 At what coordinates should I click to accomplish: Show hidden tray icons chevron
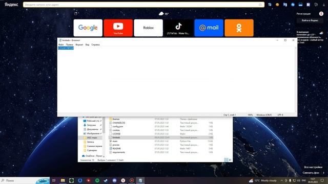(281, 180)
